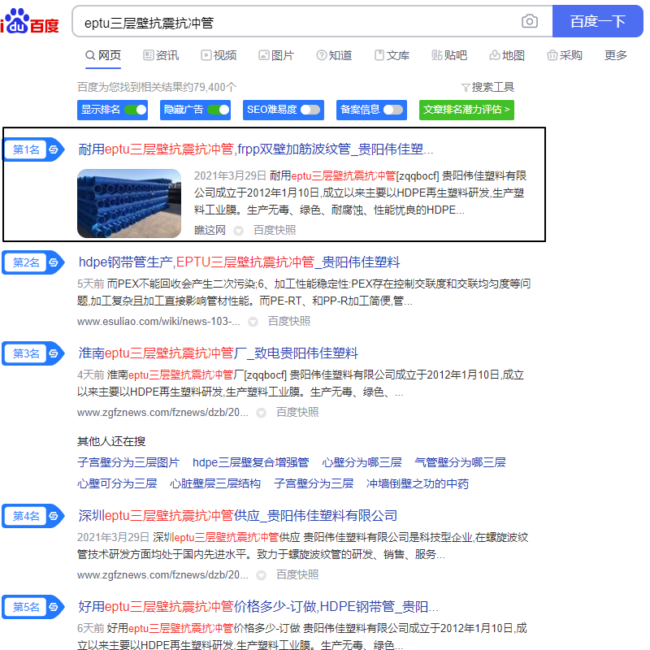Click 第3名 rank label
Screen dimensions: 650x650
point(26,353)
